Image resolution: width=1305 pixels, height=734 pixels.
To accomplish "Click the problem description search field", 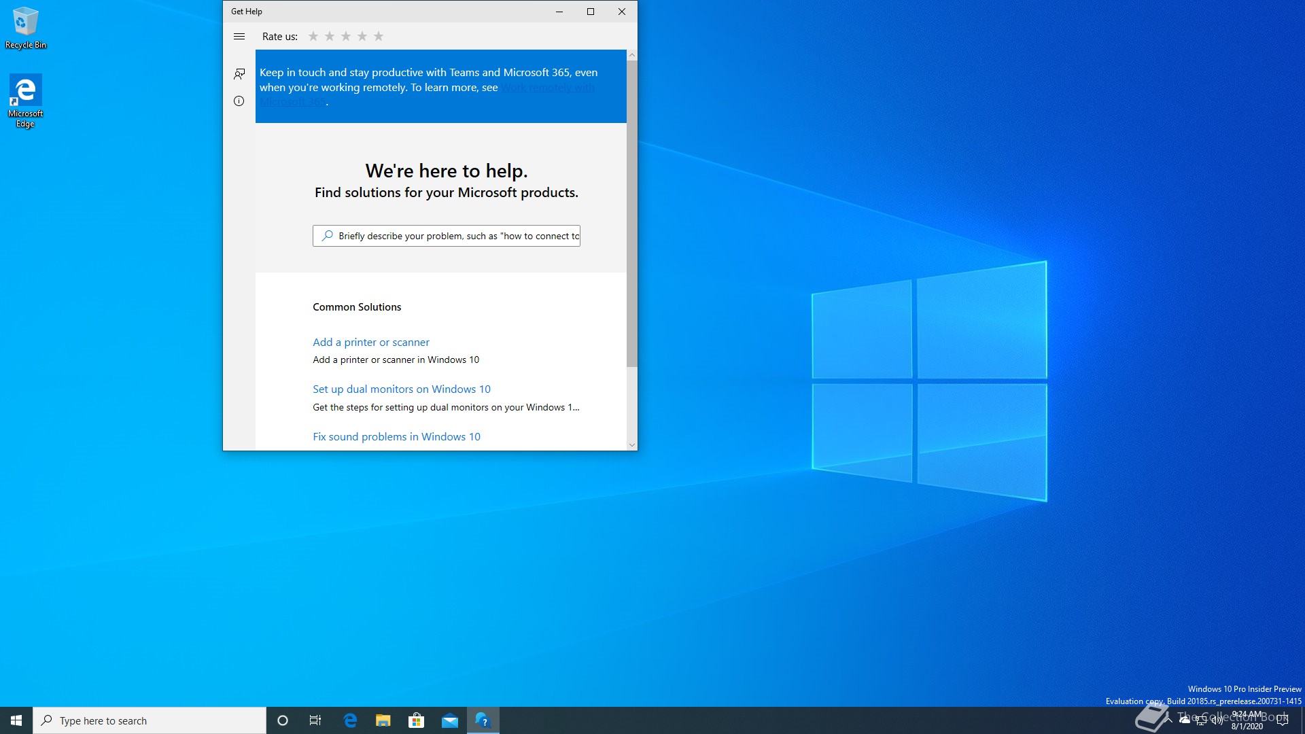I will [447, 236].
